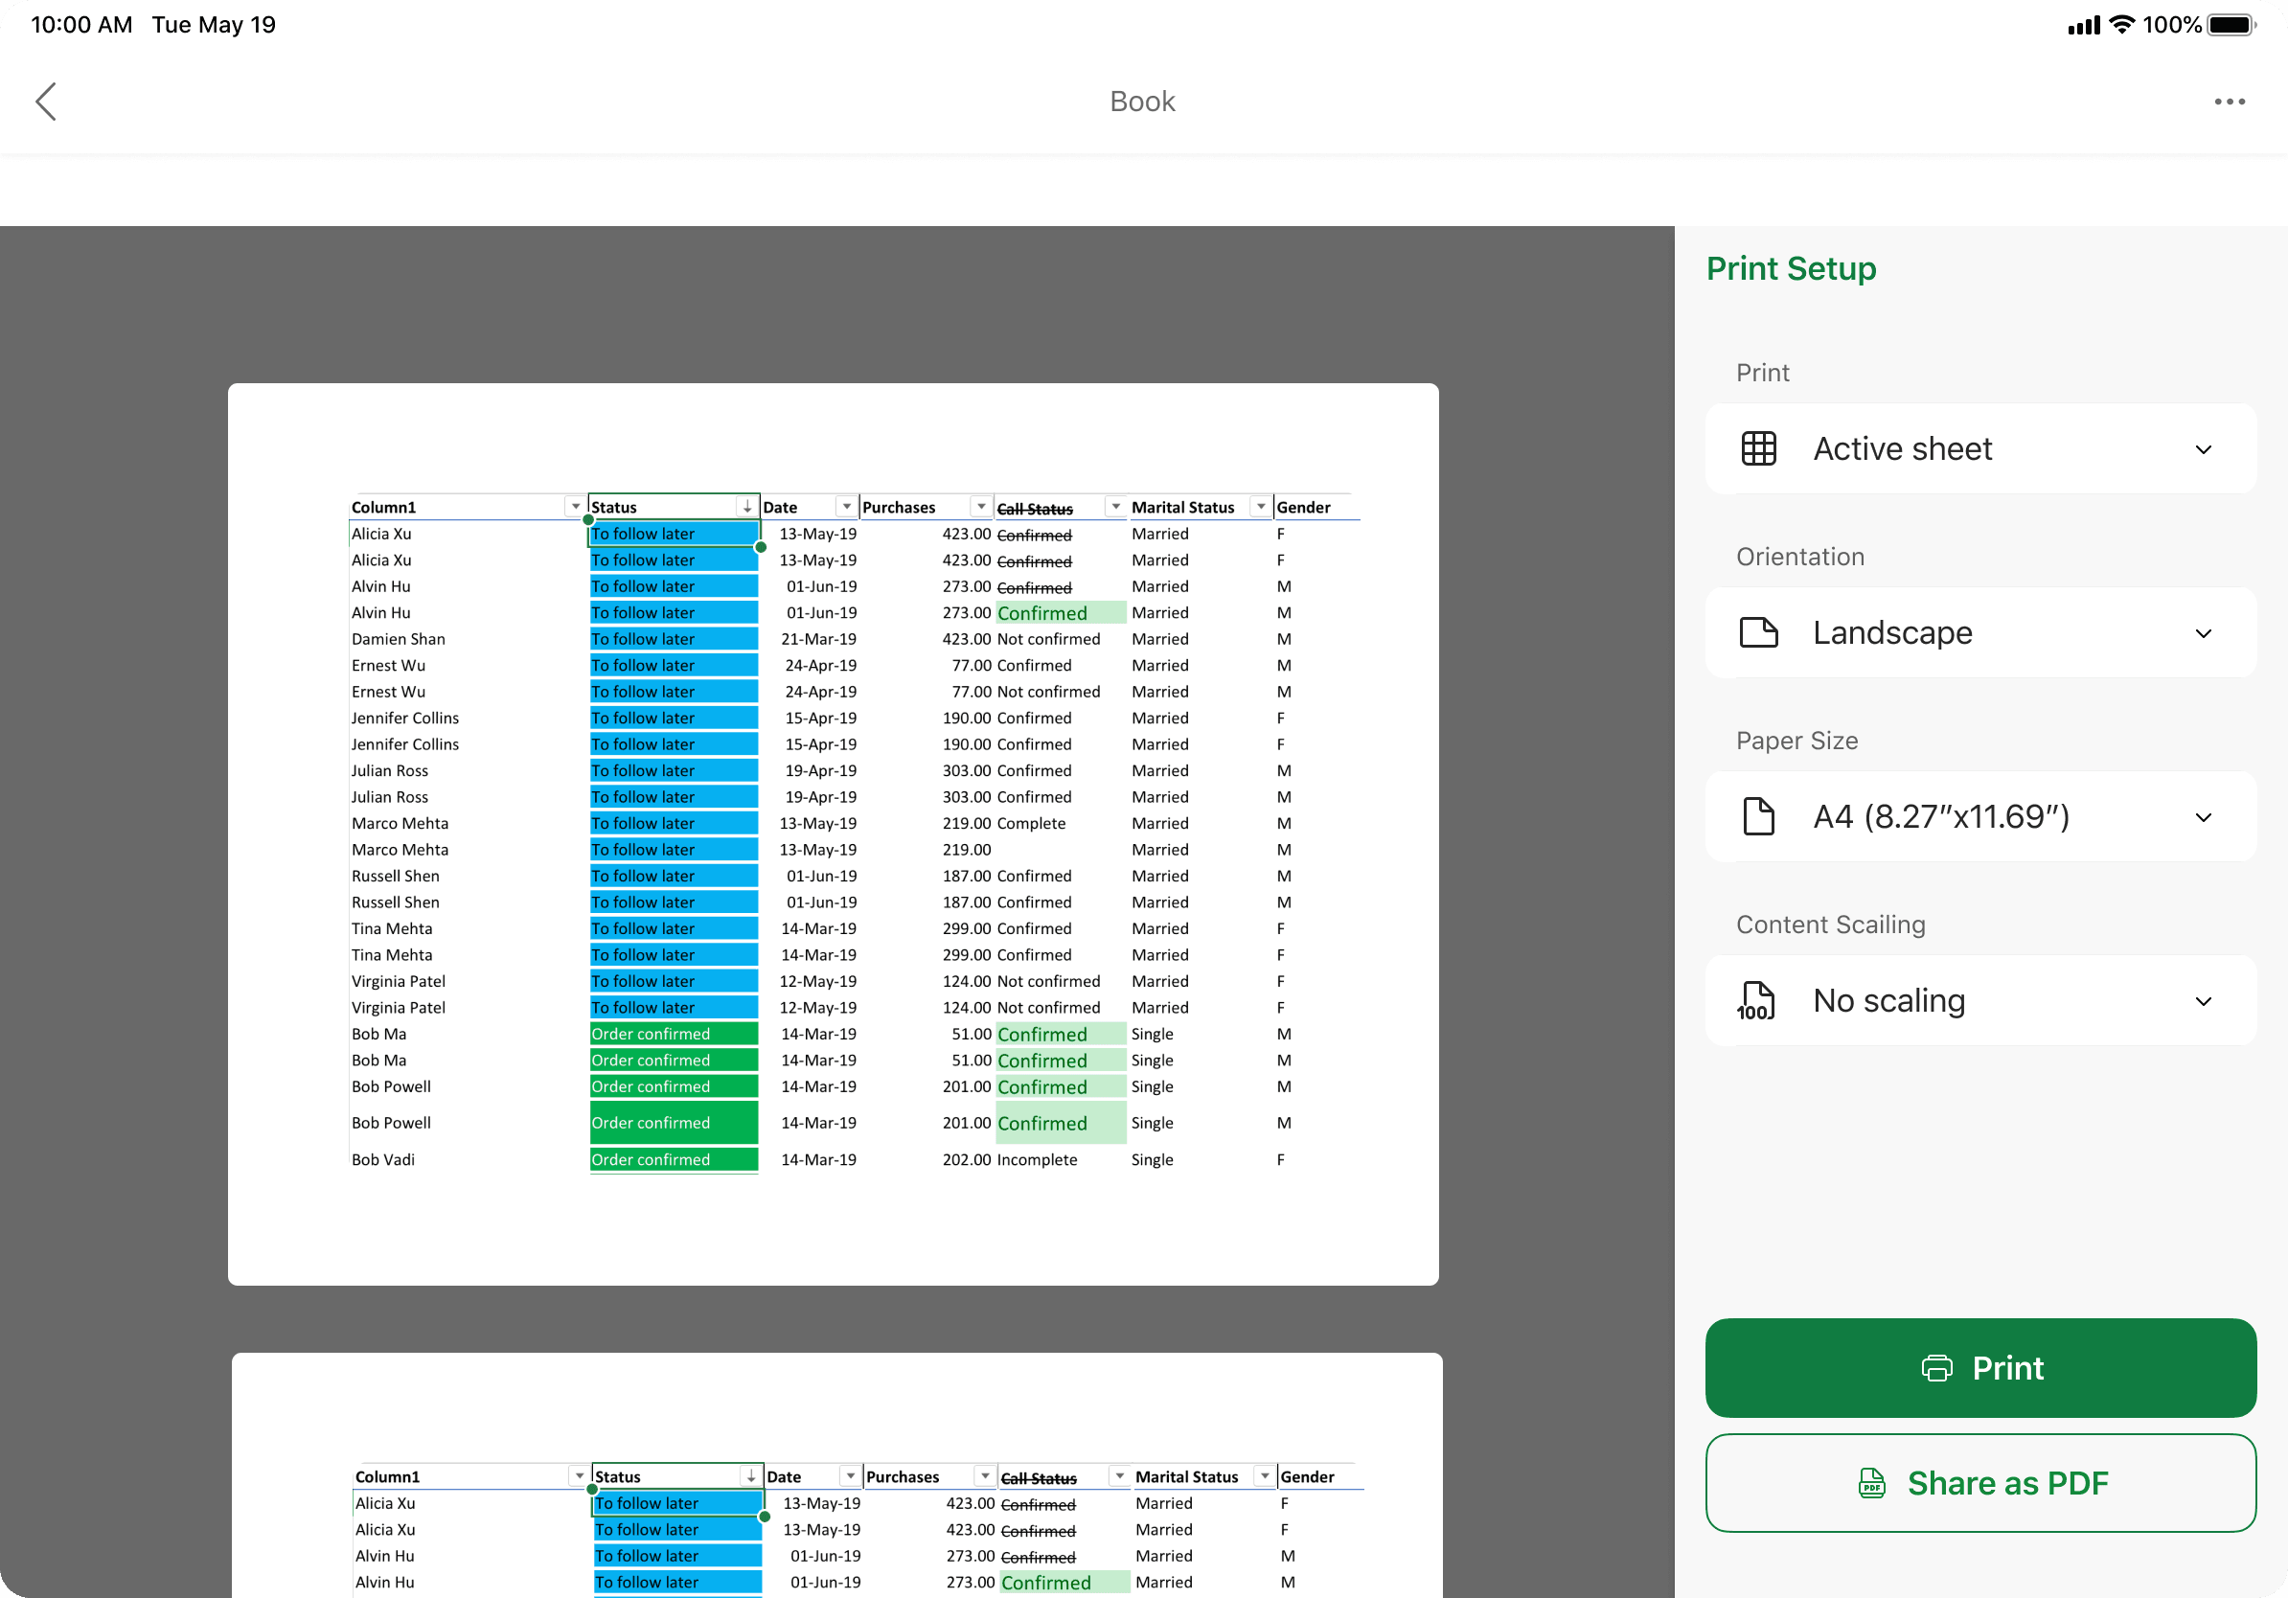Click the Bob Vadi name cell
2288x1598 pixels.
382,1159
